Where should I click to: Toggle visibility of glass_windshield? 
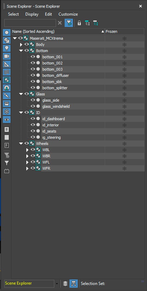coord(33,106)
